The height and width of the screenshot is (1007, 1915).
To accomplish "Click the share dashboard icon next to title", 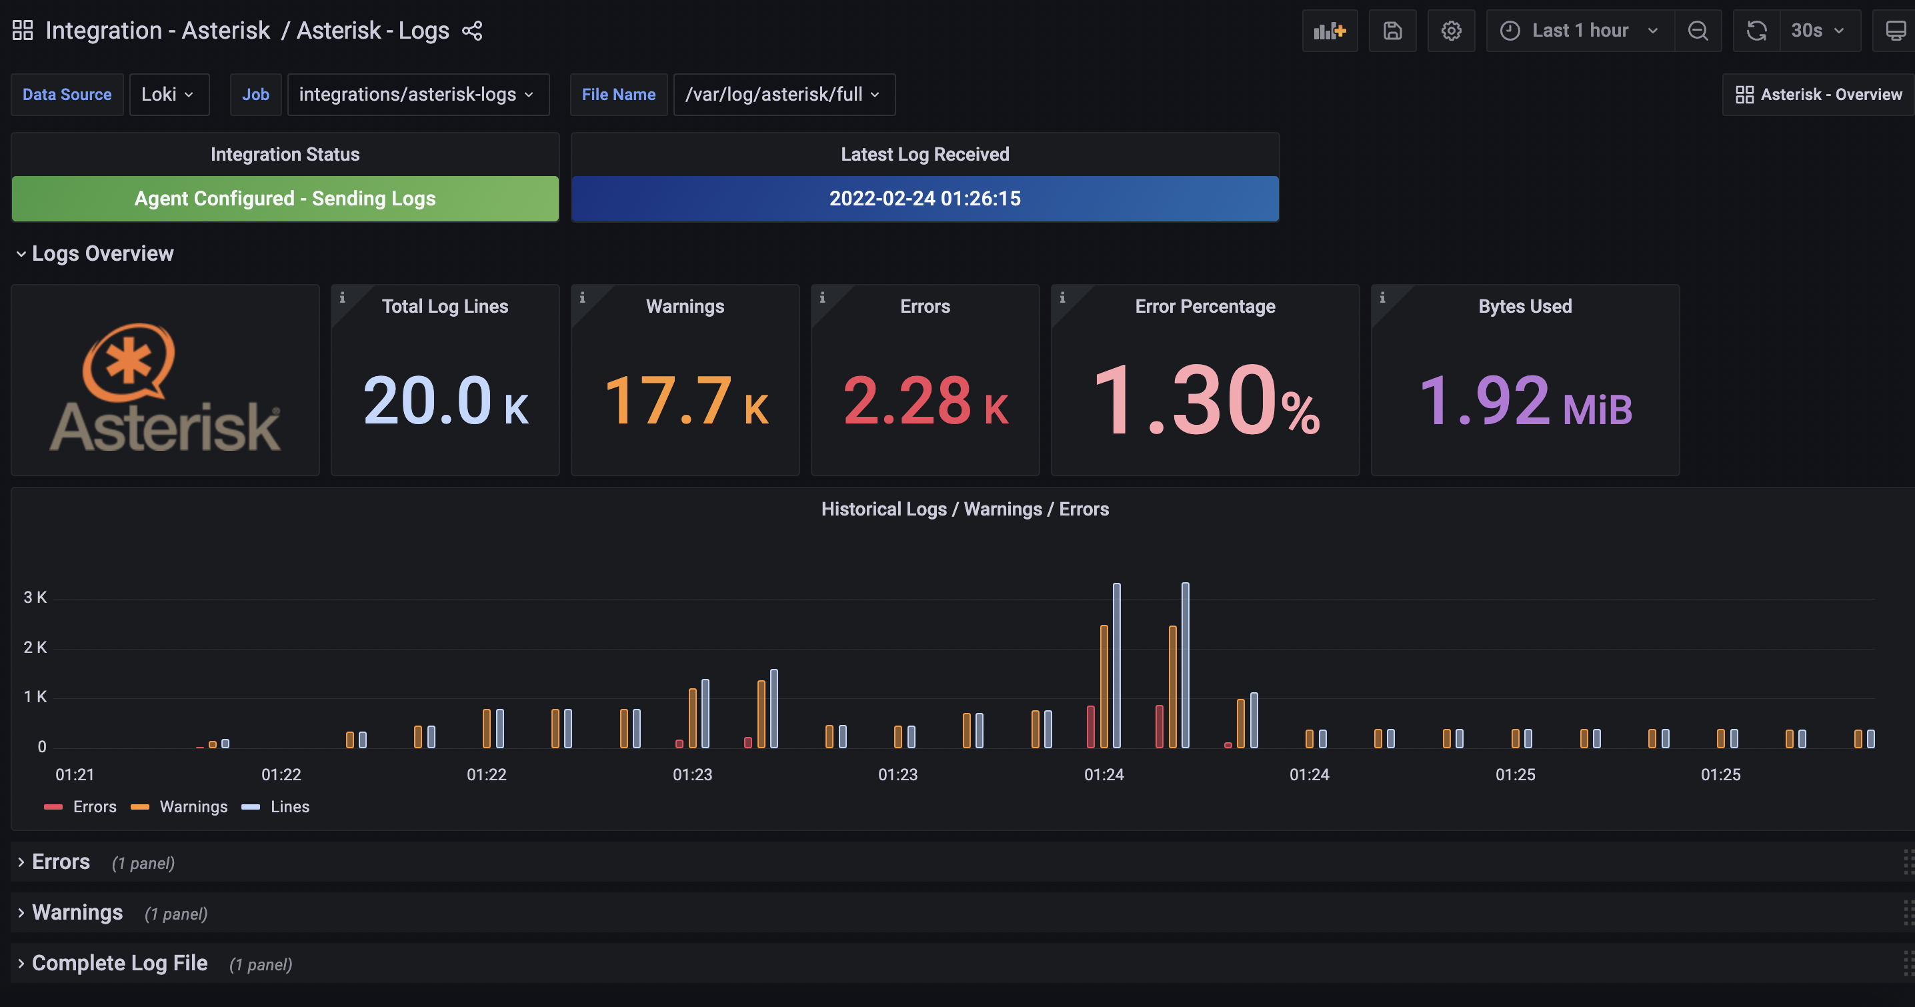I will tap(473, 31).
